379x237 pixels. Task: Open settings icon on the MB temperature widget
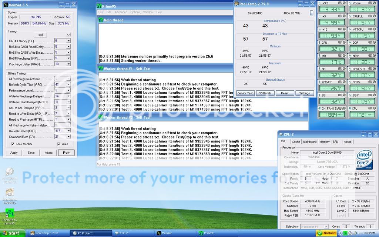coord(340,56)
